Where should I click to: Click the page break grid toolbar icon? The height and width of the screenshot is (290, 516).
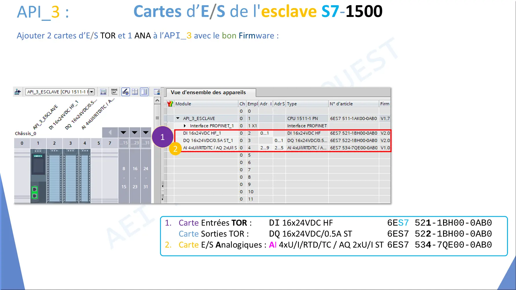135,92
